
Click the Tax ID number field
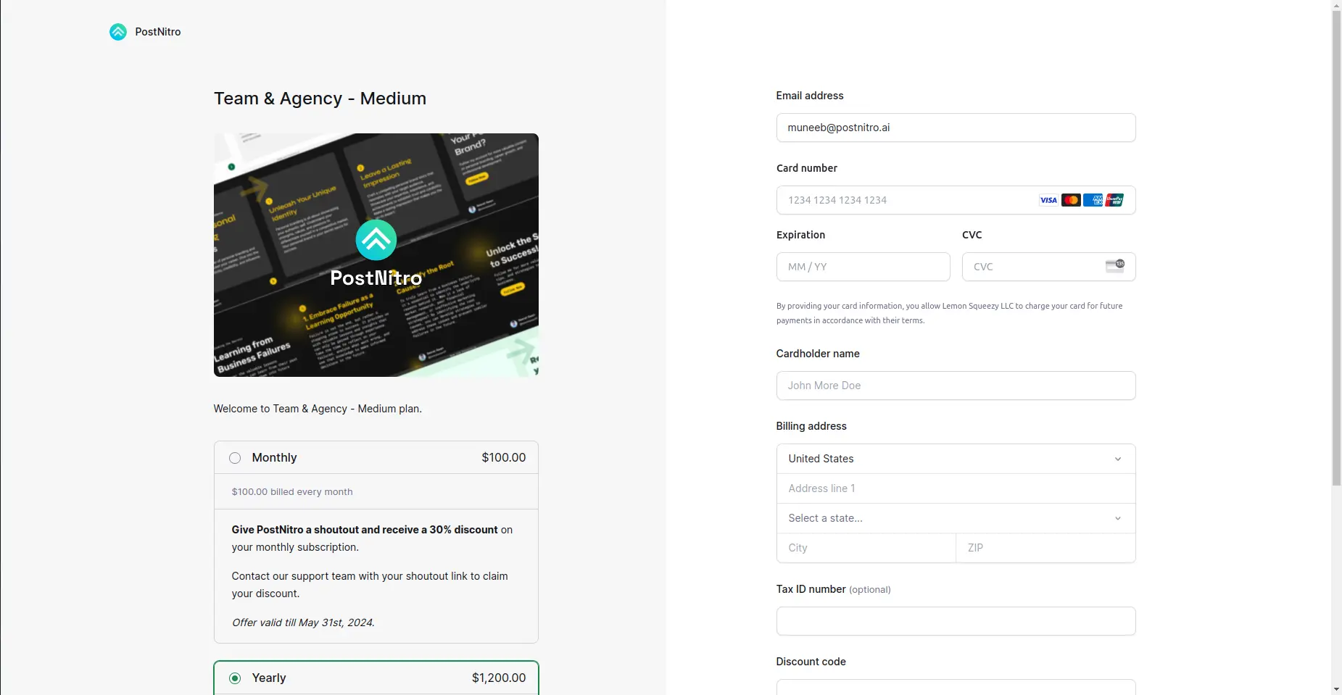pyautogui.click(x=955, y=621)
